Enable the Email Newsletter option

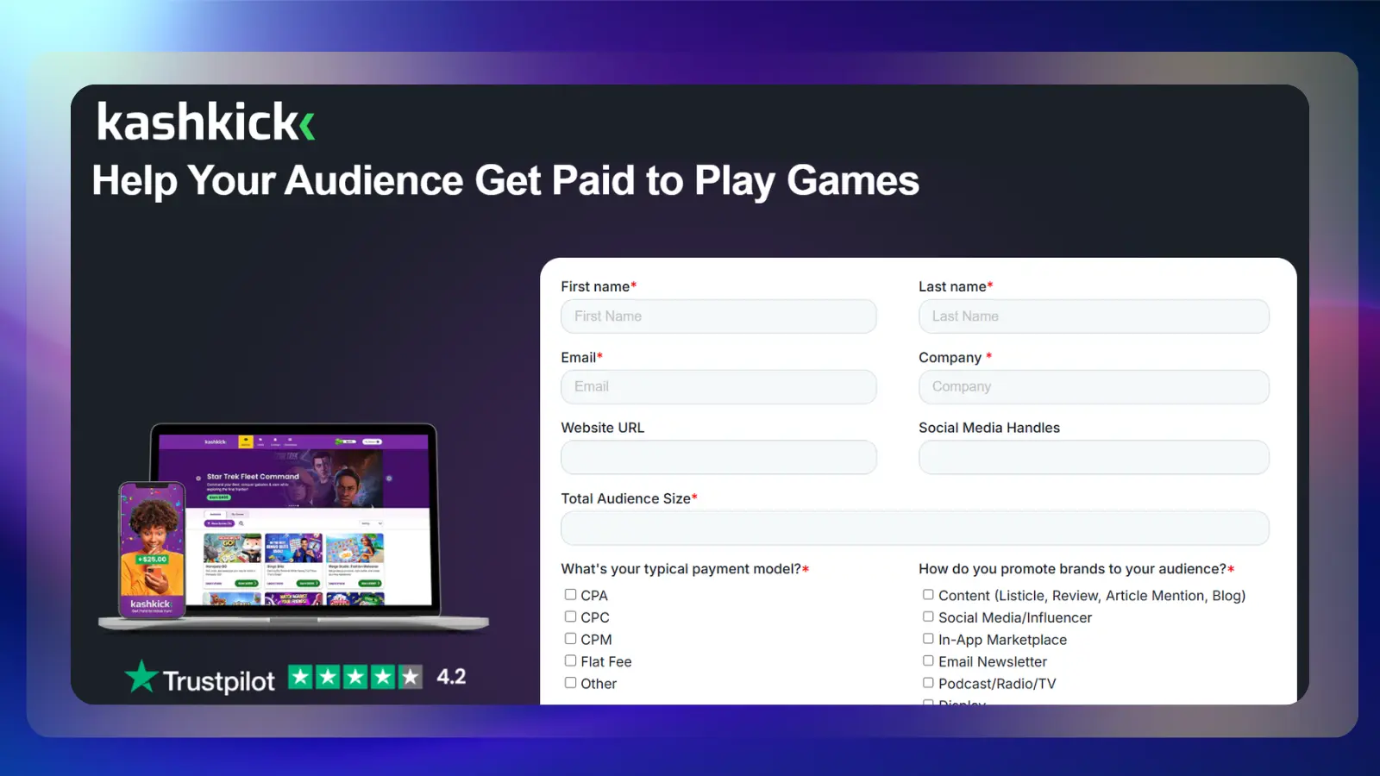click(x=928, y=660)
